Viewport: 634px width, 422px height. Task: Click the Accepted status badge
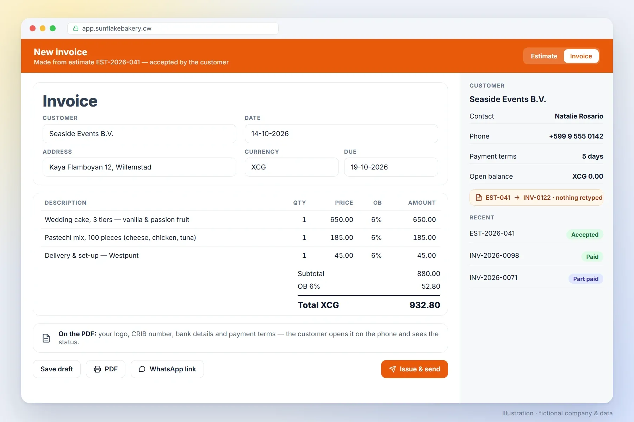[585, 235]
